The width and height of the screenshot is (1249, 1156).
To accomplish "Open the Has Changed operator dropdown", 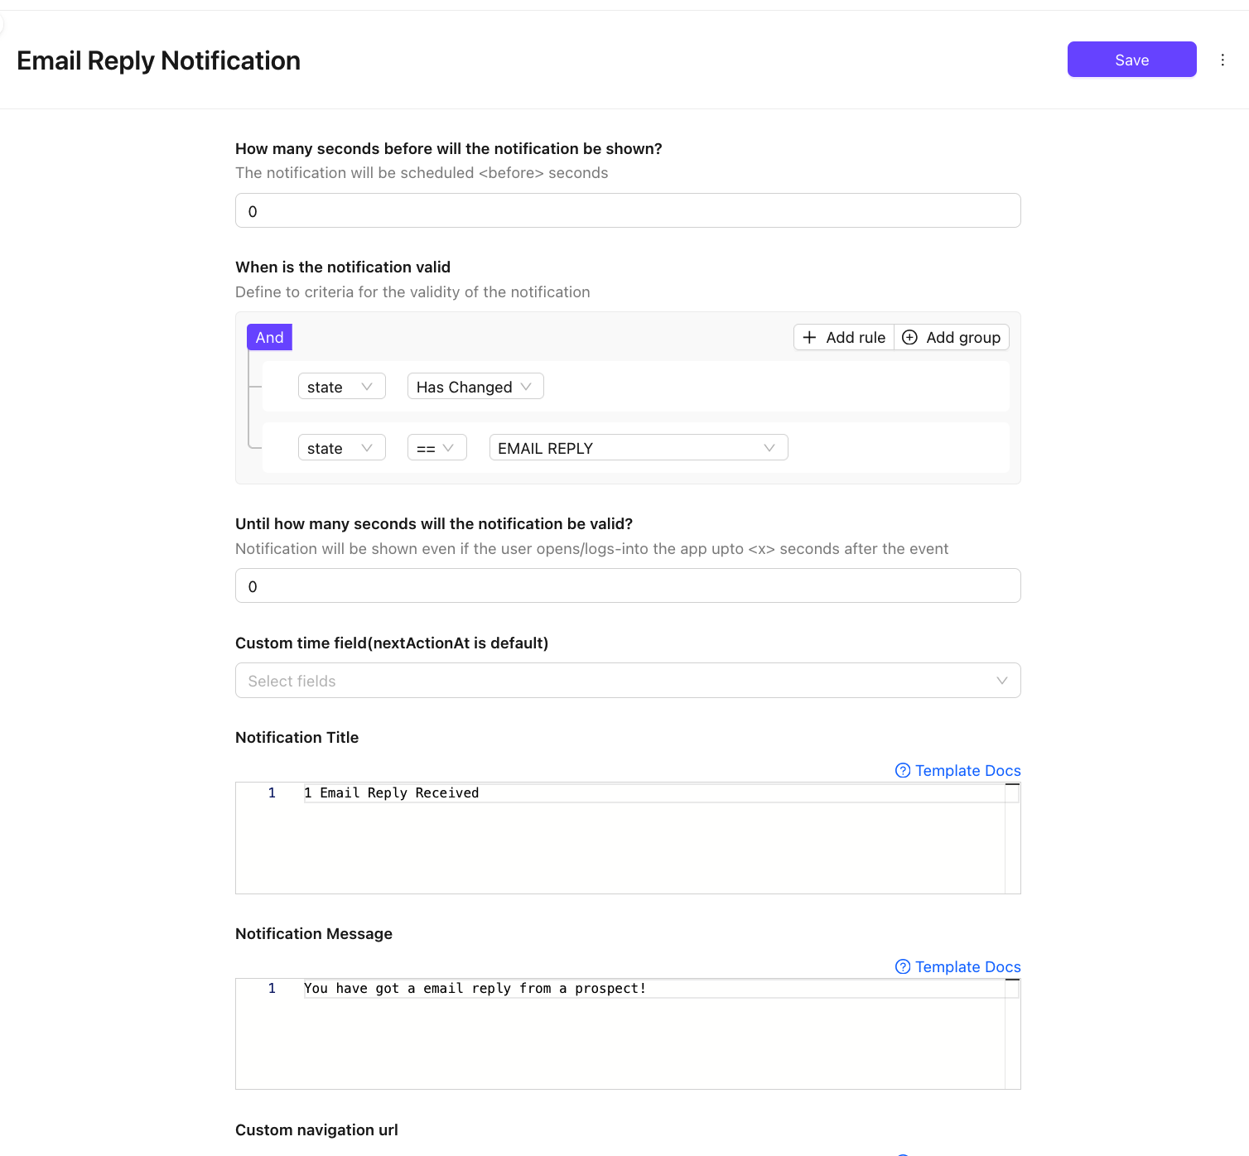I will point(475,387).
